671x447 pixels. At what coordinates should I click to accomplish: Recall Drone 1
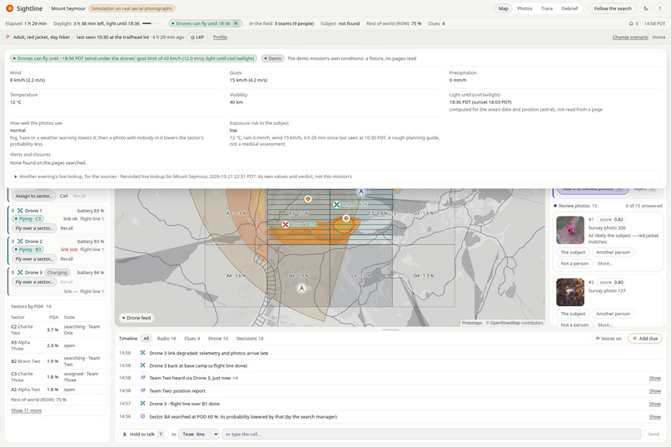(x=67, y=228)
